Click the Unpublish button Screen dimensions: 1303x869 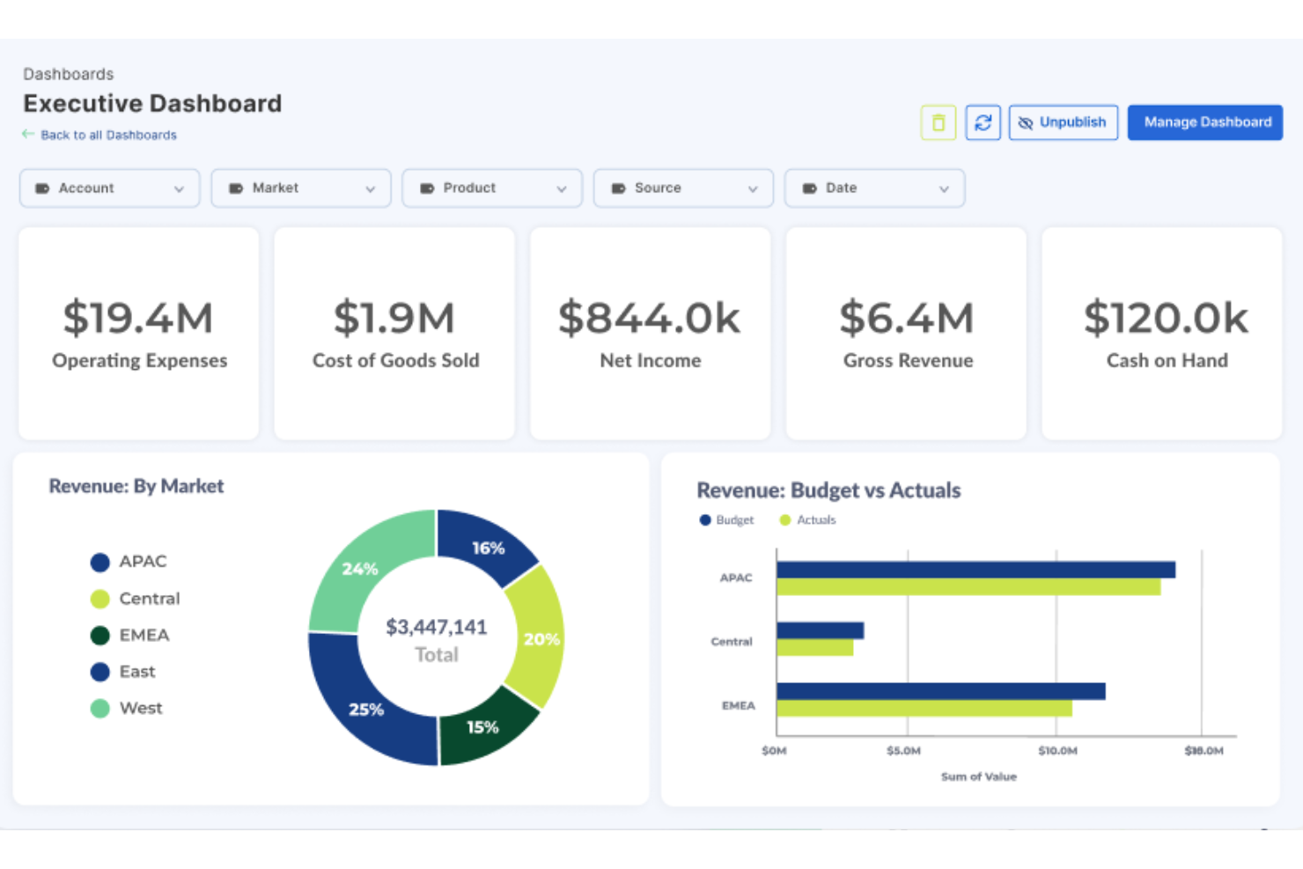pos(1064,122)
